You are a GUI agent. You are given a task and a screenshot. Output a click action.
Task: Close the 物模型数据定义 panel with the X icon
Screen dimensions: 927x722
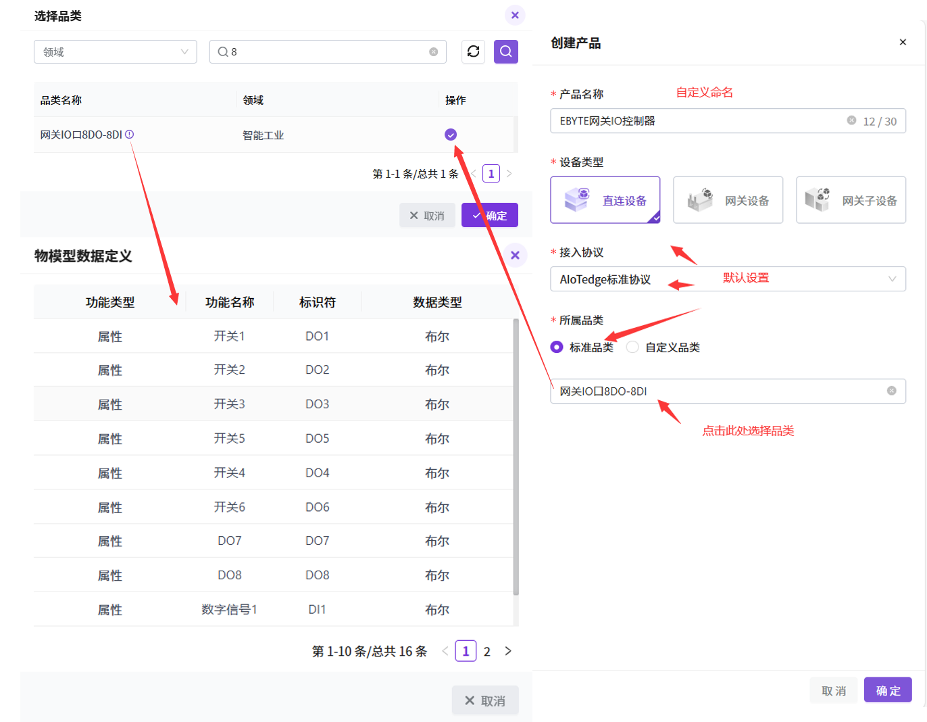(x=515, y=255)
